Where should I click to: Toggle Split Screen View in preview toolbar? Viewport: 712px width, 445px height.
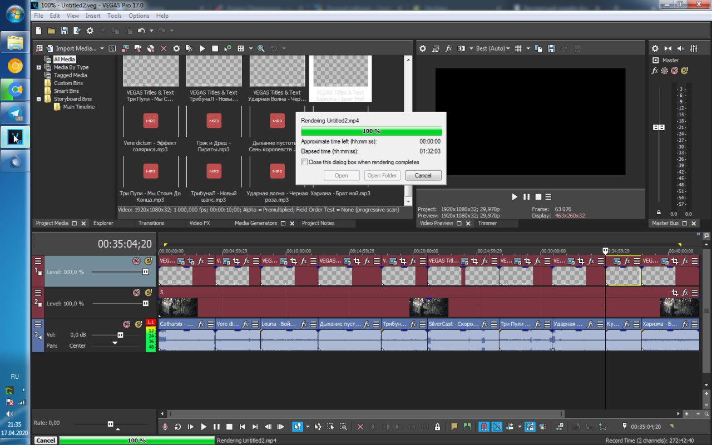coord(461,48)
